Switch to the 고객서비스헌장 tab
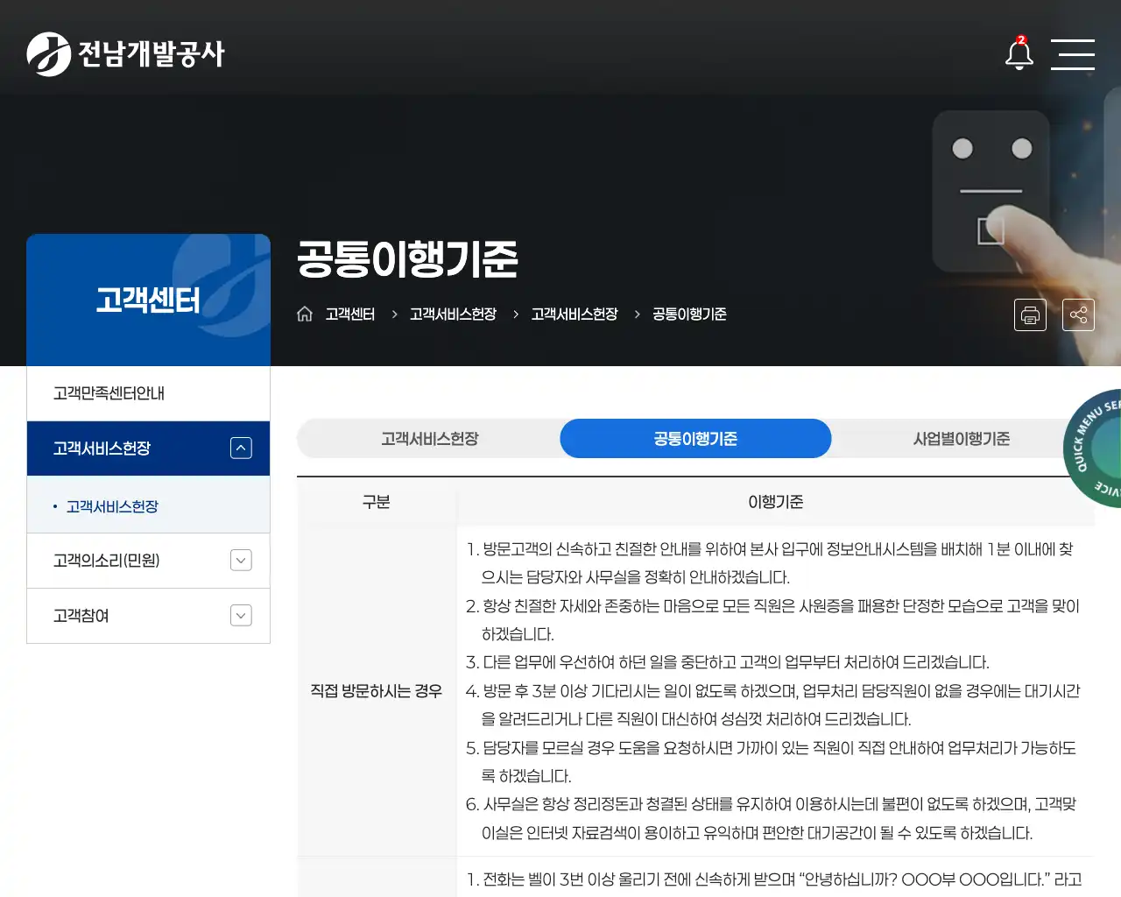Screen dimensions: 1121x897 (x=429, y=438)
